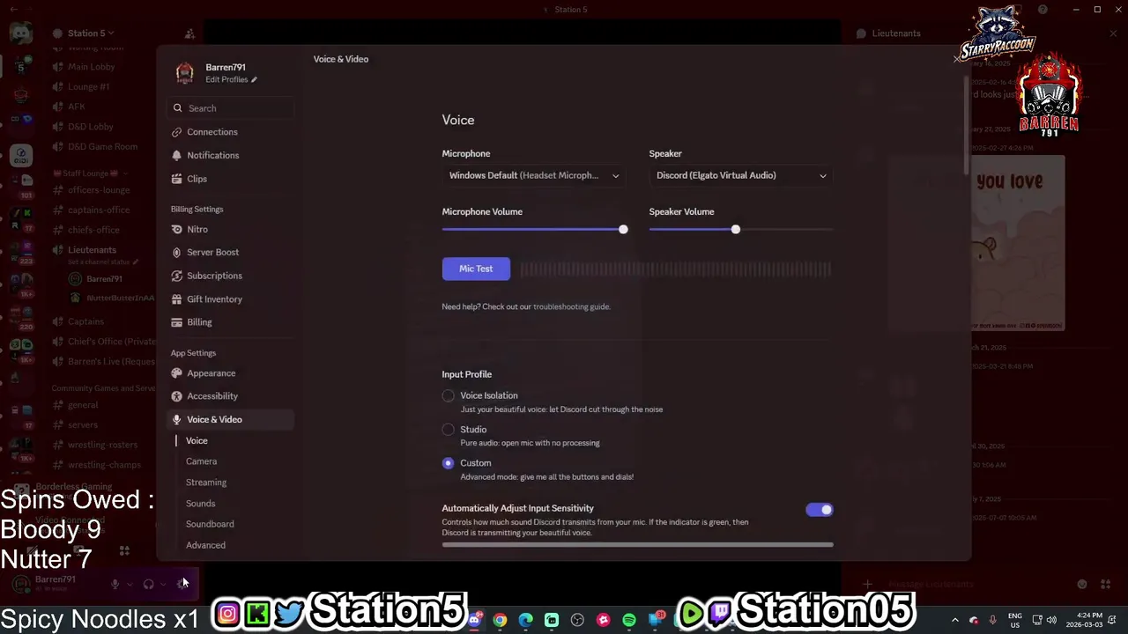Switch to the Soundboard sub-tab
This screenshot has height=634, width=1128.
coord(210,524)
